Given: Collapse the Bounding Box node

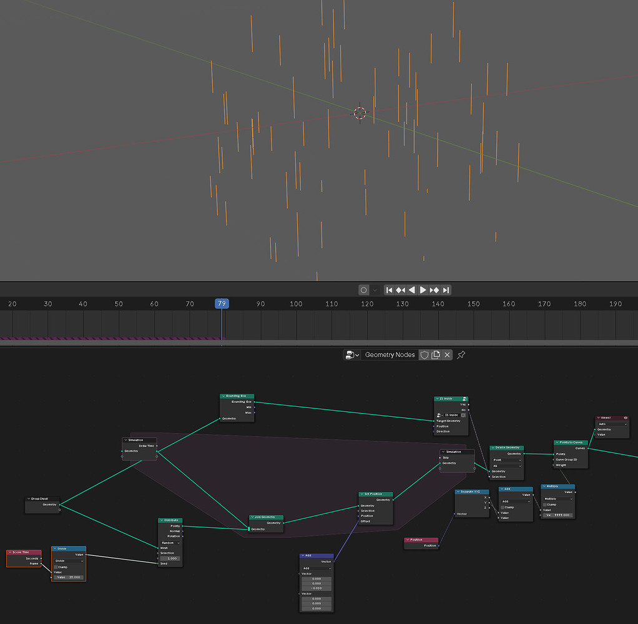Looking at the screenshot, I should [223, 396].
